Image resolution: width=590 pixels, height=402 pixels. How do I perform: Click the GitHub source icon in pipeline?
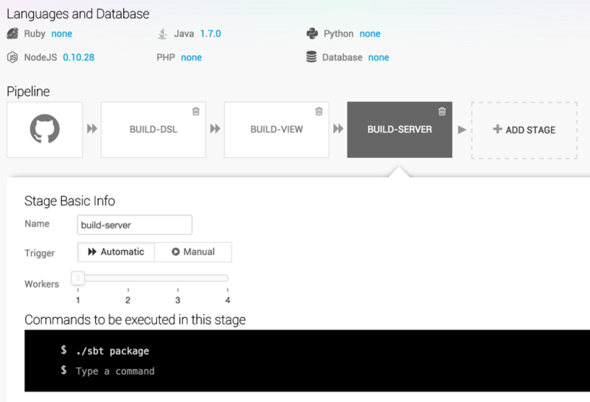tap(45, 129)
